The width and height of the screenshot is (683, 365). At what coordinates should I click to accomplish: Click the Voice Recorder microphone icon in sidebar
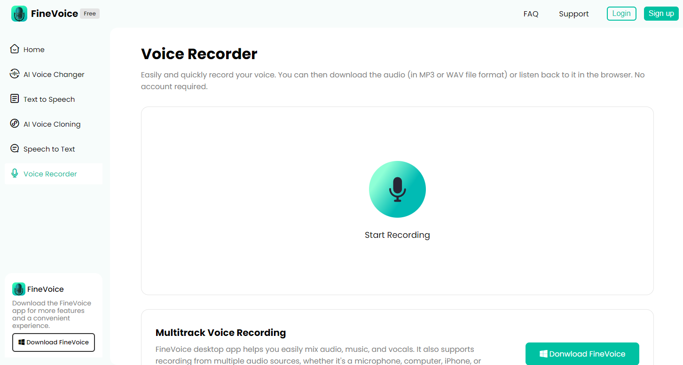pos(15,174)
